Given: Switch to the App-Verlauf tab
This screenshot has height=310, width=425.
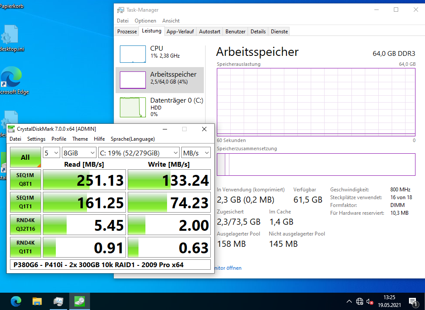Looking at the screenshot, I should click(x=180, y=32).
